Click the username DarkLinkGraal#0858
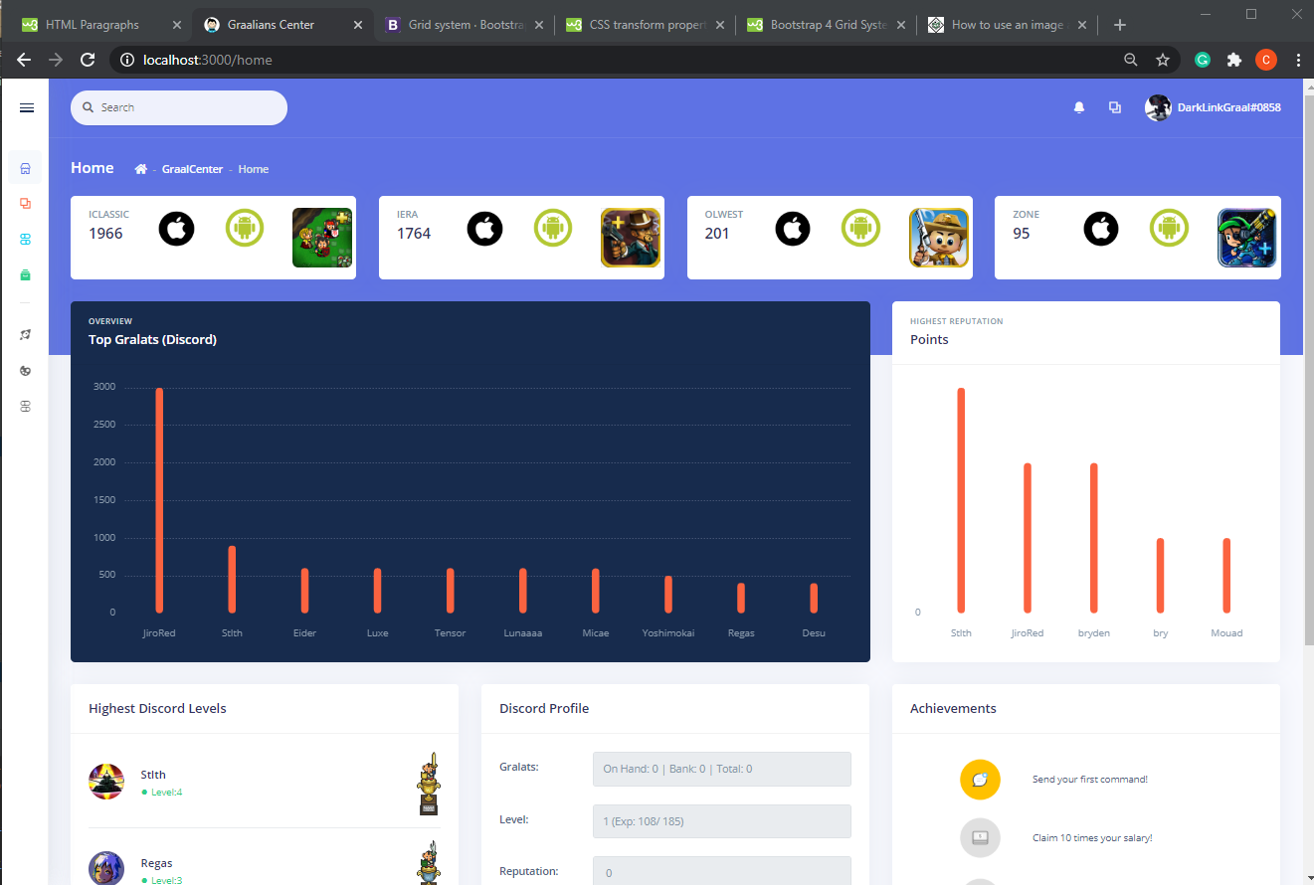 coord(1229,107)
